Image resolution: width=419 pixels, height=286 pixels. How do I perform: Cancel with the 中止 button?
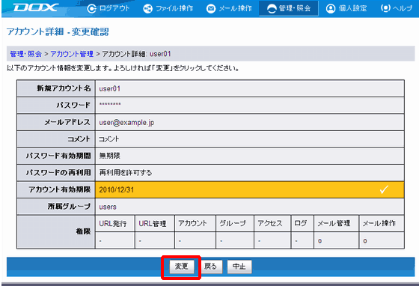coord(239,267)
